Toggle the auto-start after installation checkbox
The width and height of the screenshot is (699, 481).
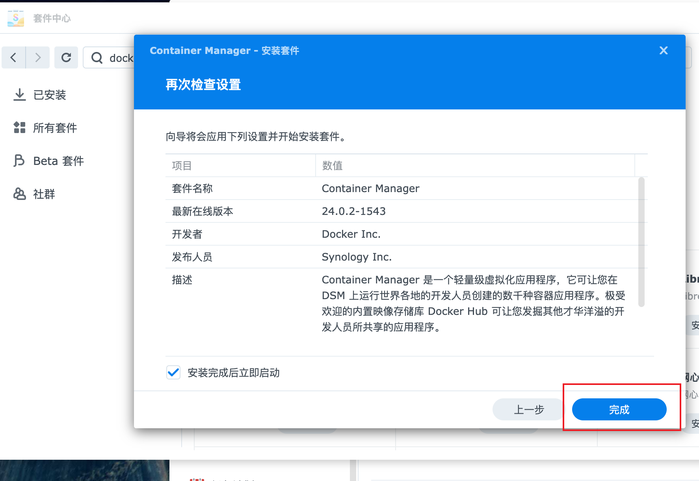point(173,373)
